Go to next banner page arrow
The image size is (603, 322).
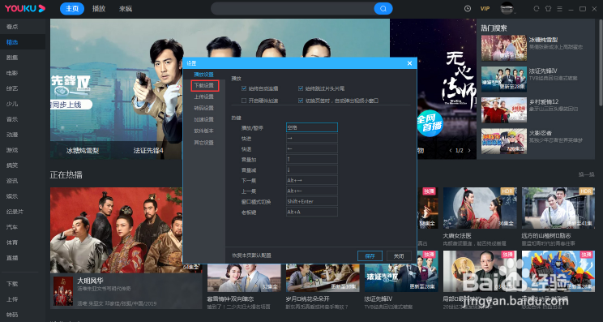pos(469,150)
